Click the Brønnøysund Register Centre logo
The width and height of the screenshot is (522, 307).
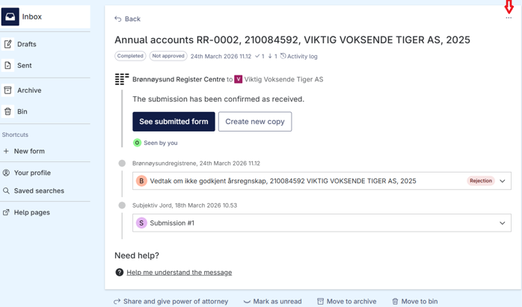pos(122,79)
